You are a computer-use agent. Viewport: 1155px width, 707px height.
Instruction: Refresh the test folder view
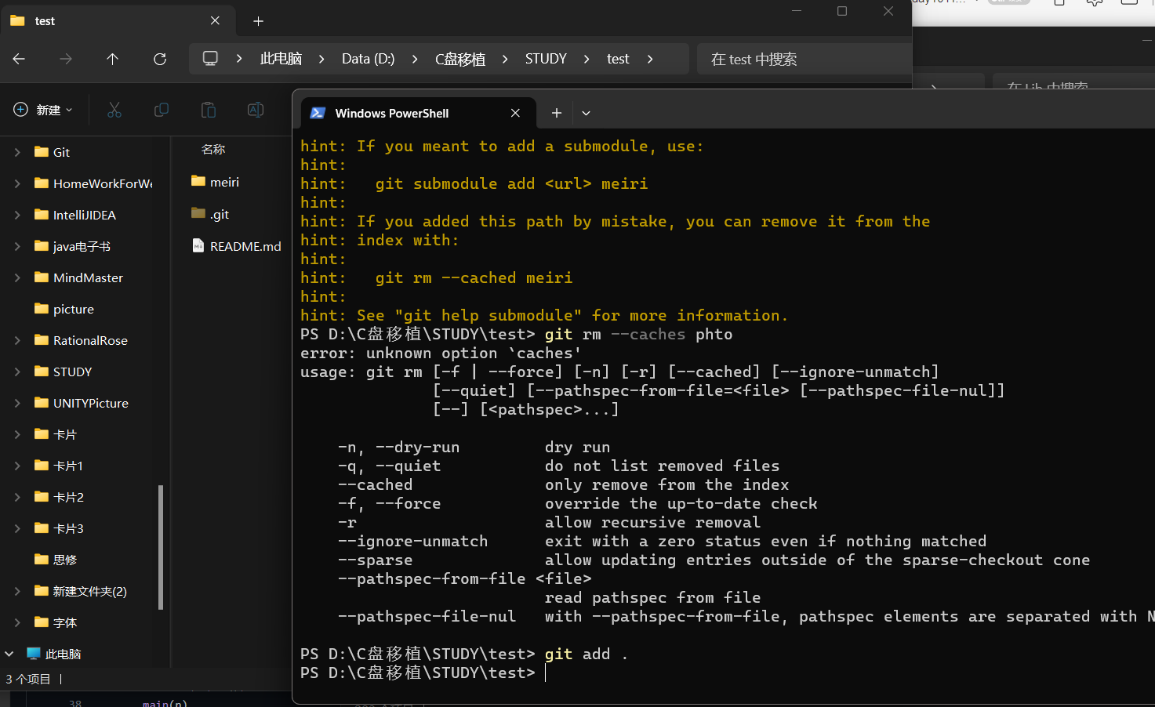[160, 59]
